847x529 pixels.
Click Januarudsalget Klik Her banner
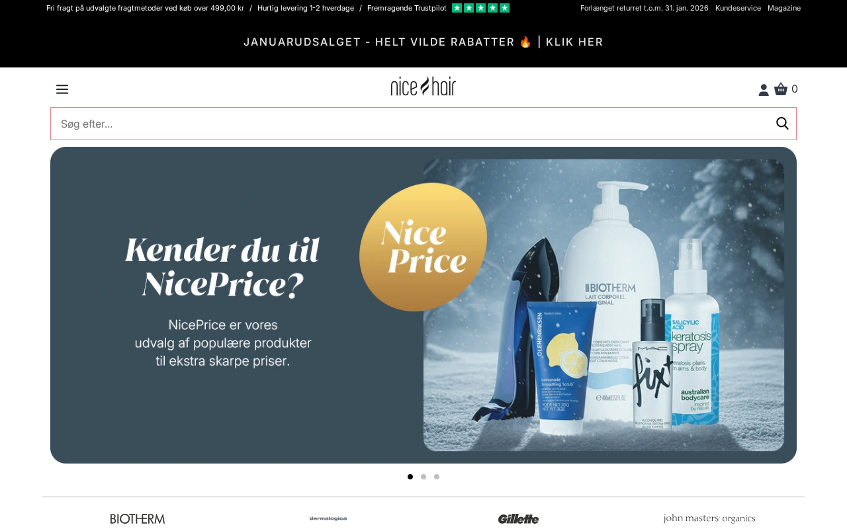[423, 42]
